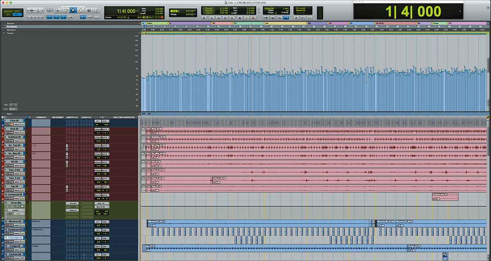Enable Slip edit mode
The height and width of the screenshot is (261, 491).
(x=8, y=14)
